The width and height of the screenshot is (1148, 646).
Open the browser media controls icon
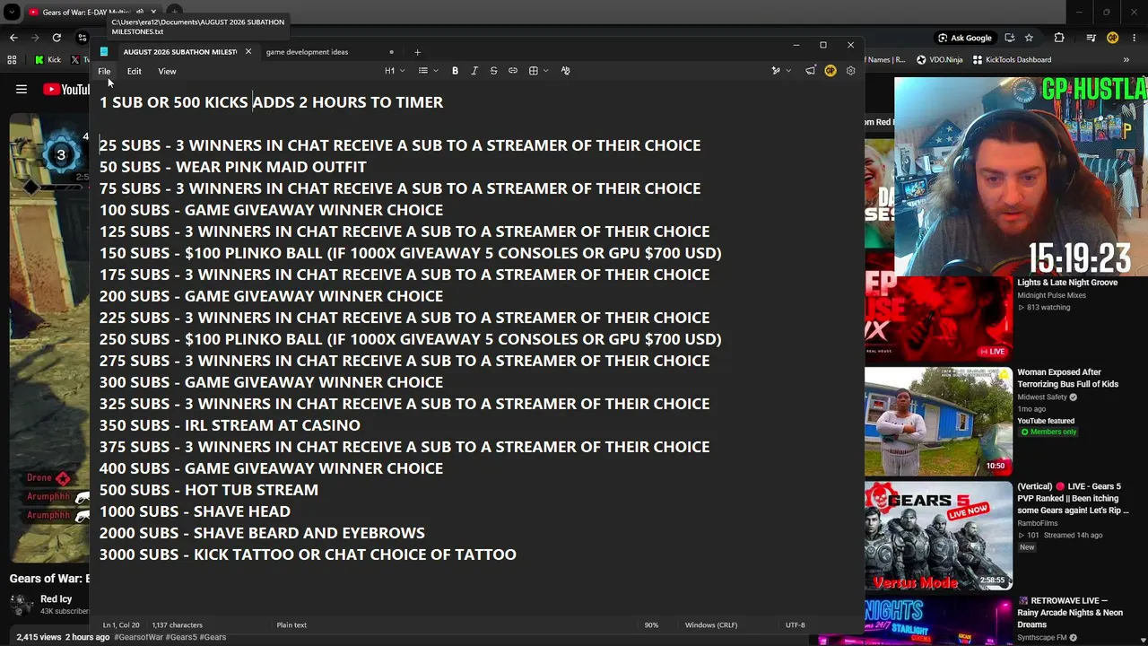pyautogui.click(x=1091, y=38)
